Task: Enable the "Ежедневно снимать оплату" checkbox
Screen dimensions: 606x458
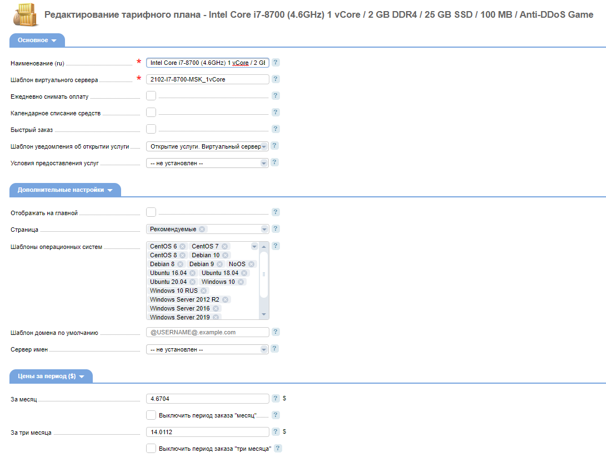Action: point(151,95)
